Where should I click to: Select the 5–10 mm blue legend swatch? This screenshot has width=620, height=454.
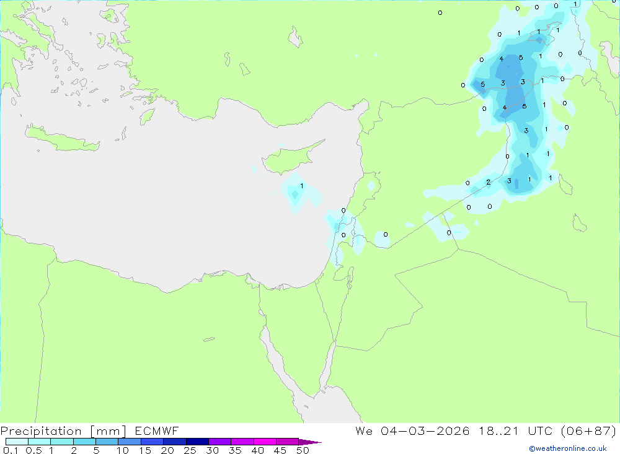(x=107, y=442)
